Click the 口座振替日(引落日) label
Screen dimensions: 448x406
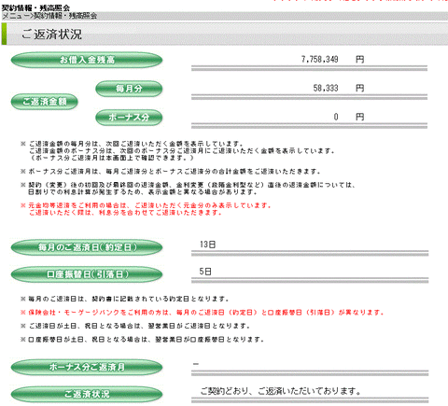87,274
